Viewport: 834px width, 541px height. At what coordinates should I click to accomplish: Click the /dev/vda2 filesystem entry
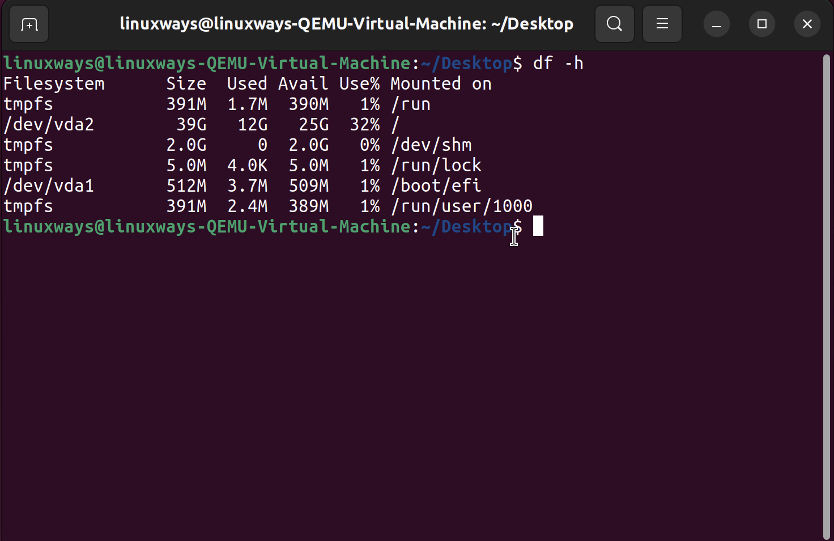[x=49, y=124]
